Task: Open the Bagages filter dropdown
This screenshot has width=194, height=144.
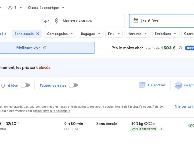Action: click(x=90, y=34)
